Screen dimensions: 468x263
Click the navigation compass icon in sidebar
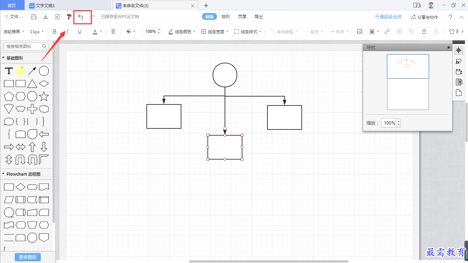(459, 50)
